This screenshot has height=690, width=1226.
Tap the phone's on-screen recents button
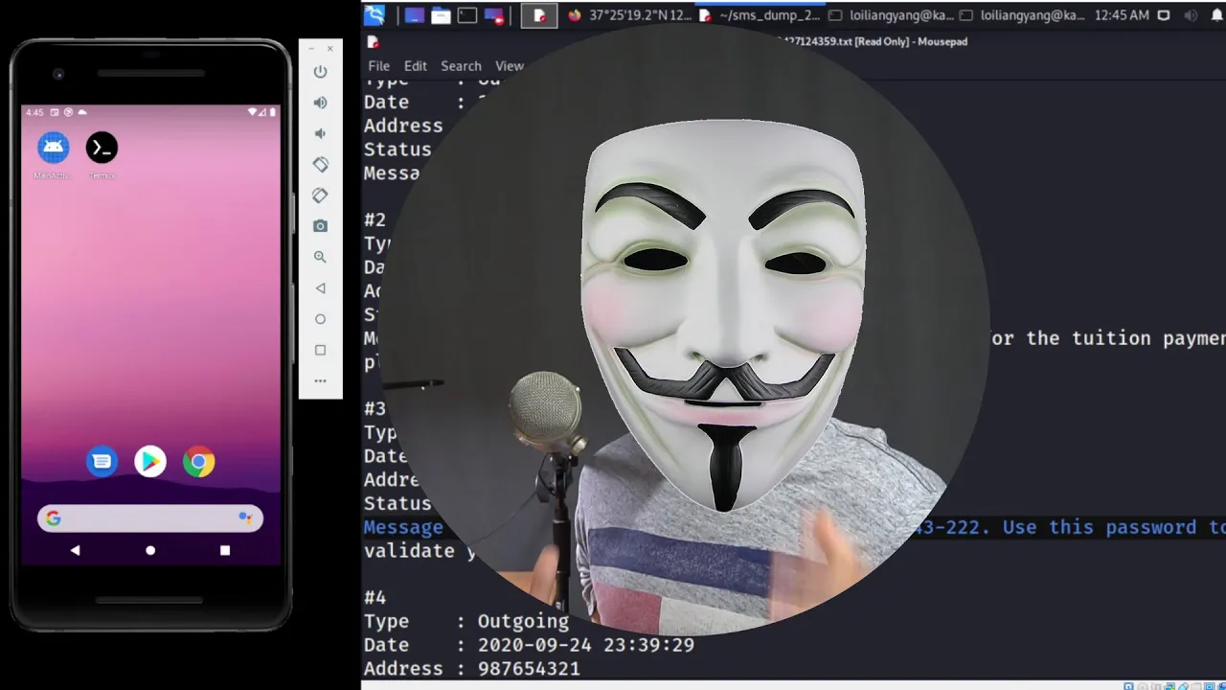point(225,551)
